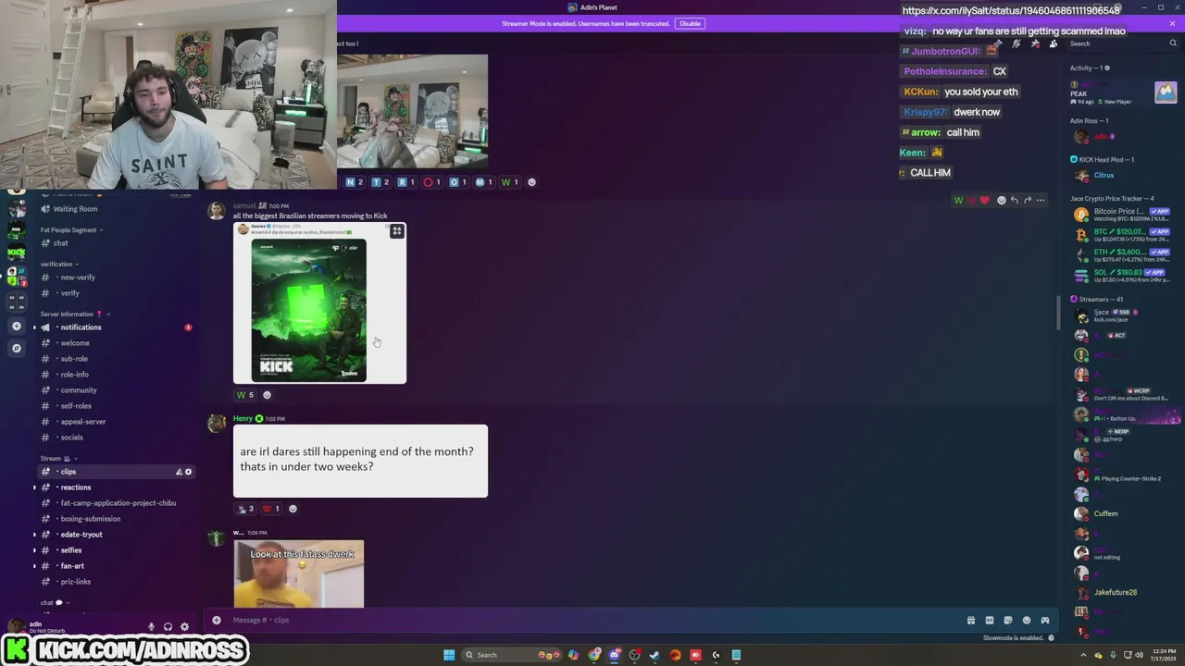Collapse the Server Information category

click(74, 314)
